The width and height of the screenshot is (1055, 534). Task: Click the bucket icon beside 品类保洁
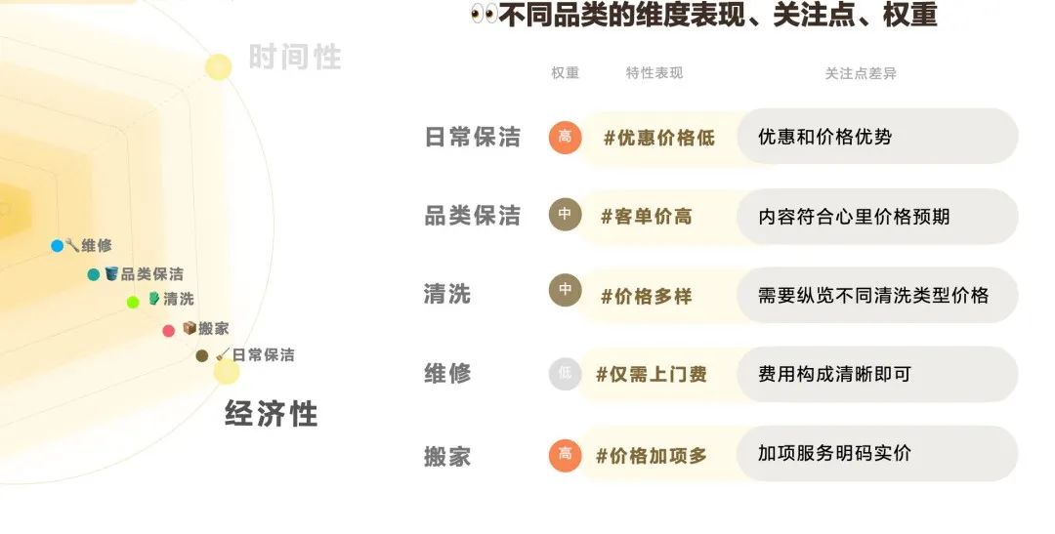click(111, 273)
